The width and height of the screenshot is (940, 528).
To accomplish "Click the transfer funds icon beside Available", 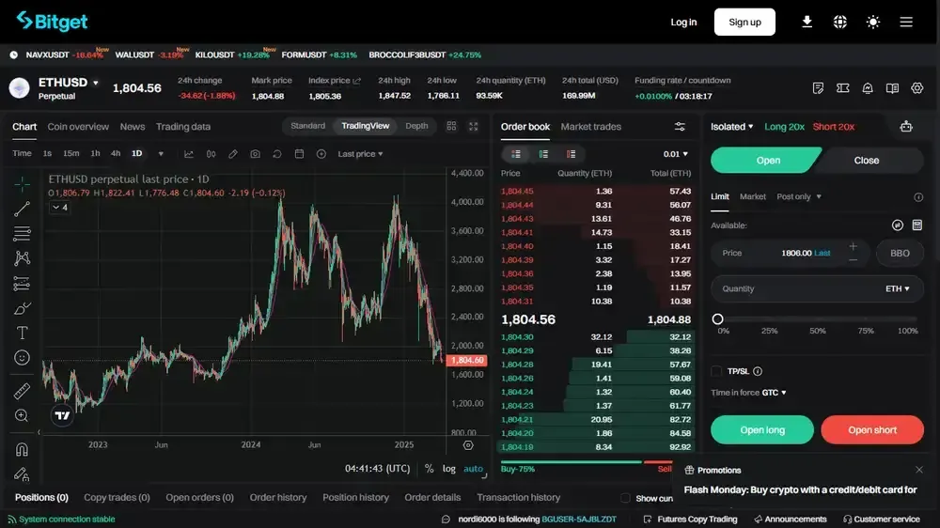I will tap(898, 225).
